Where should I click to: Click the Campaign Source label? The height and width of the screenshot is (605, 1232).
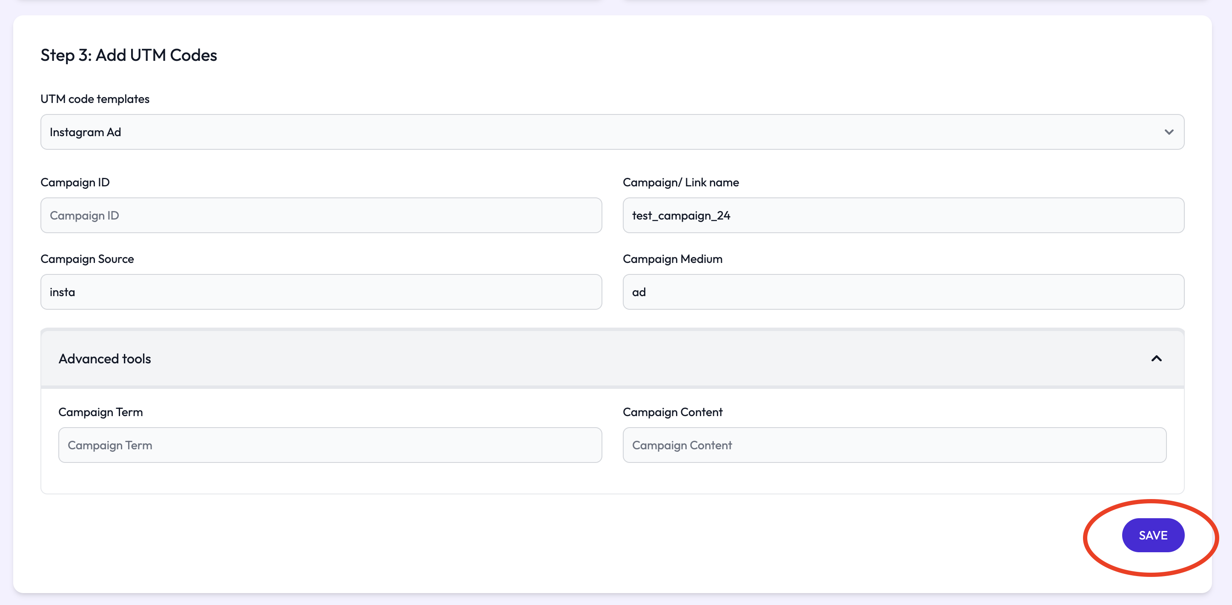(x=87, y=259)
